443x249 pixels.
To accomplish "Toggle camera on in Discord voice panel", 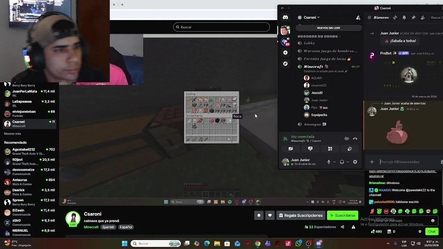I will point(290,149).
